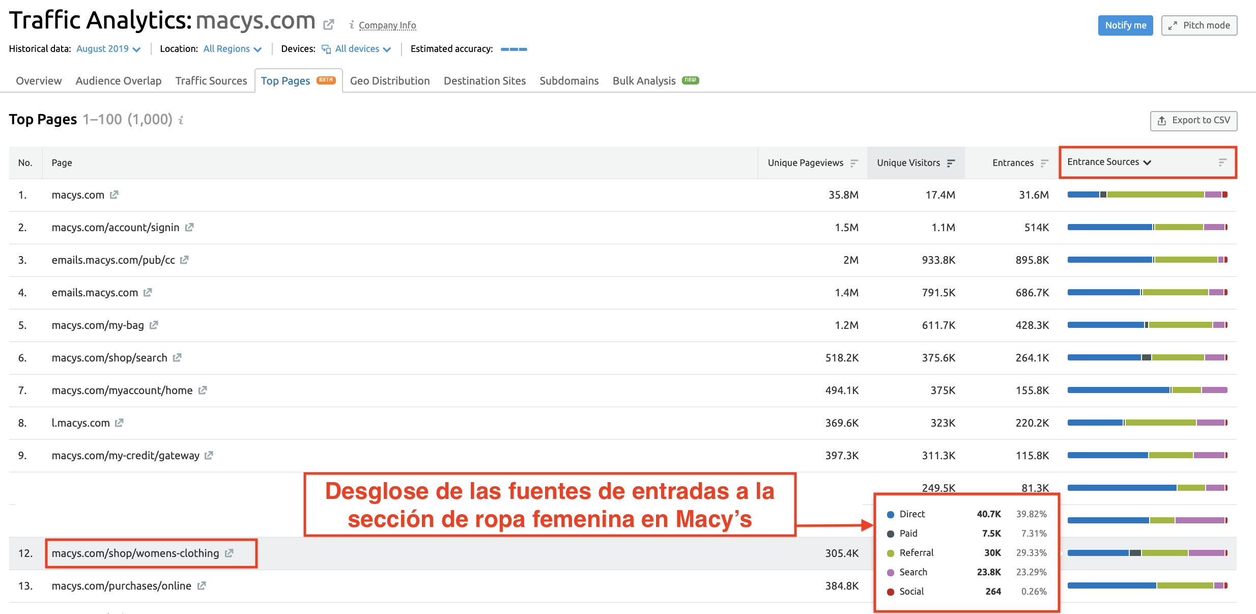Switch to the Geo Distribution tab
Viewport: 1256px width, 614px height.
[x=390, y=80]
